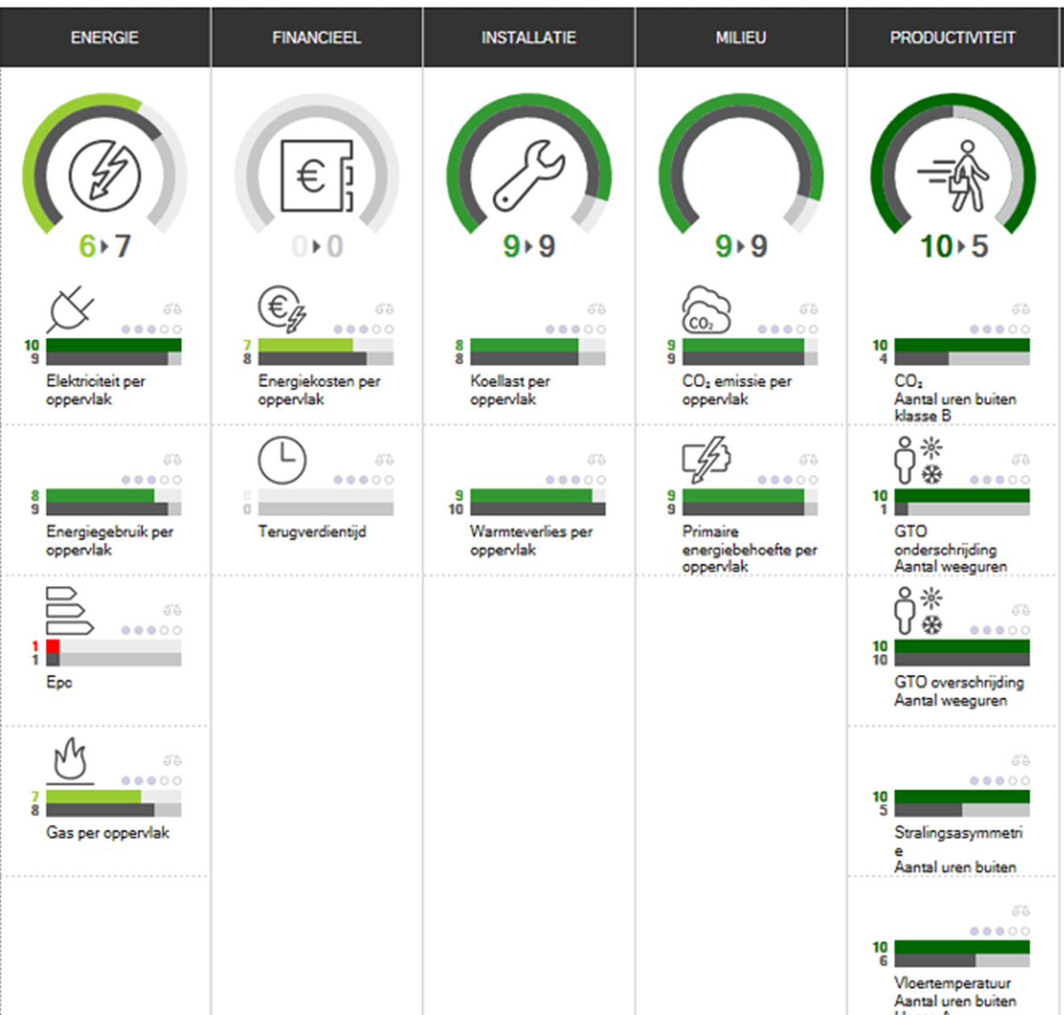Toggle the balance scale icon above Koellast
This screenshot has height=1015, width=1064.
tap(596, 309)
